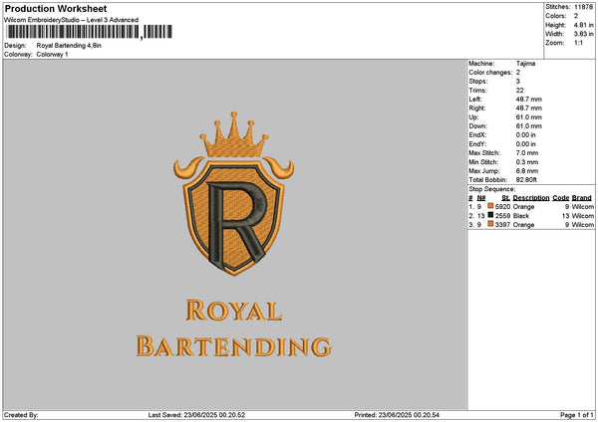
Task: Click the crown in the embroidery design preview
Action: tap(234, 134)
